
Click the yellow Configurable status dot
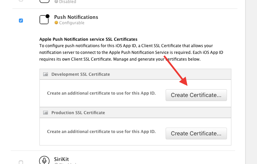[56, 23]
